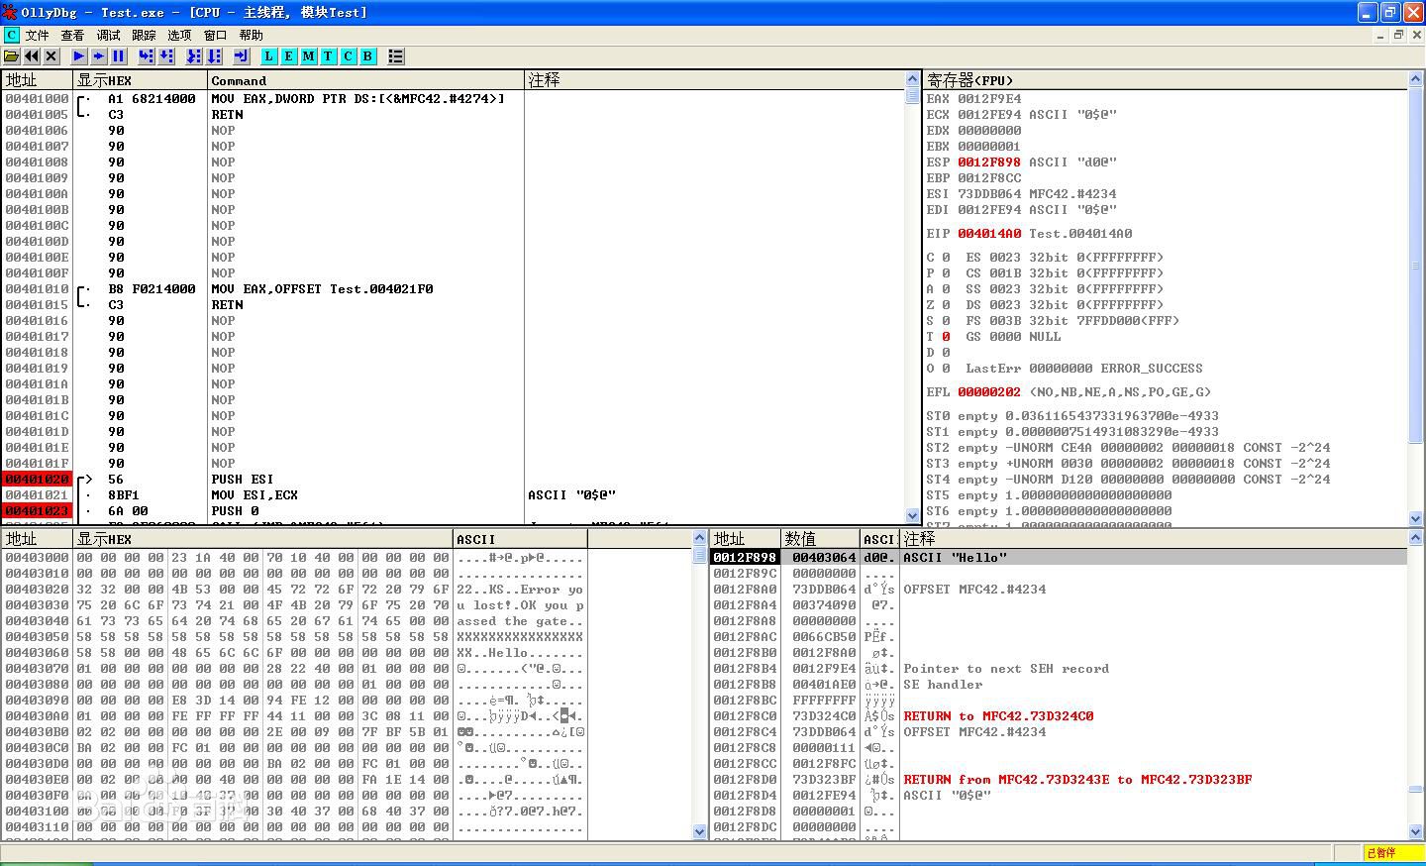Open the 文件 menu
This screenshot has height=866, width=1426.
[x=37, y=35]
